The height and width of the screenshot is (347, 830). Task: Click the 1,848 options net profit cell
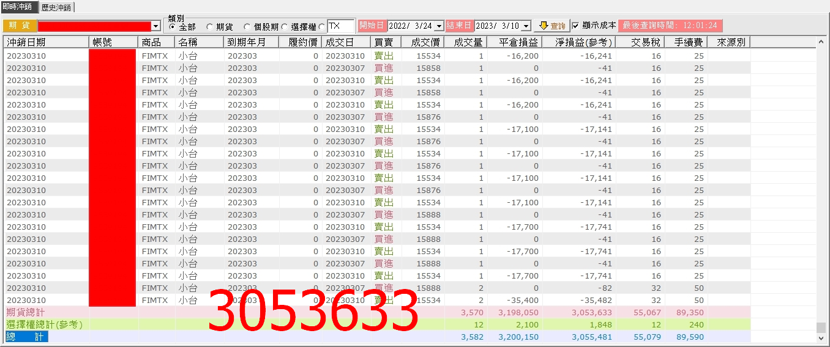point(600,324)
